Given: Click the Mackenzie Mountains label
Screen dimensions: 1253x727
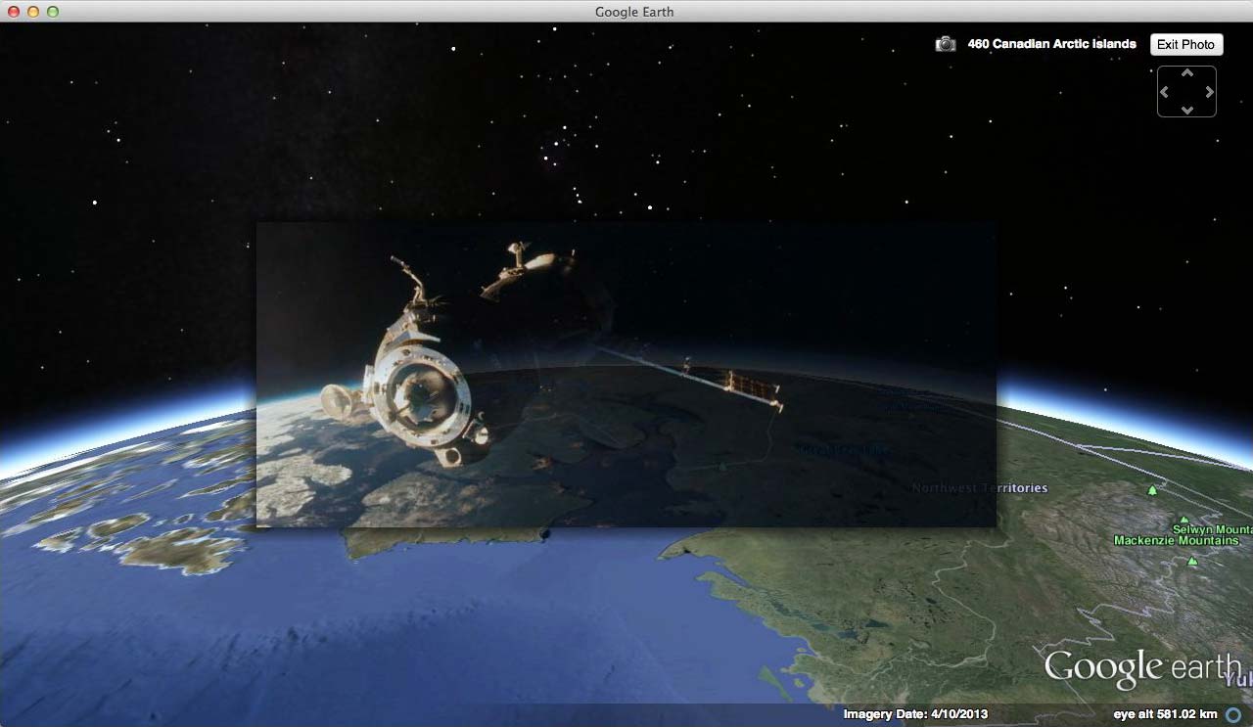Looking at the screenshot, I should point(1176,540).
